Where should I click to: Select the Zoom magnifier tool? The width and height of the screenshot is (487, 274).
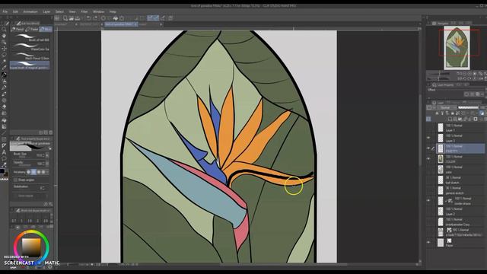(4, 29)
